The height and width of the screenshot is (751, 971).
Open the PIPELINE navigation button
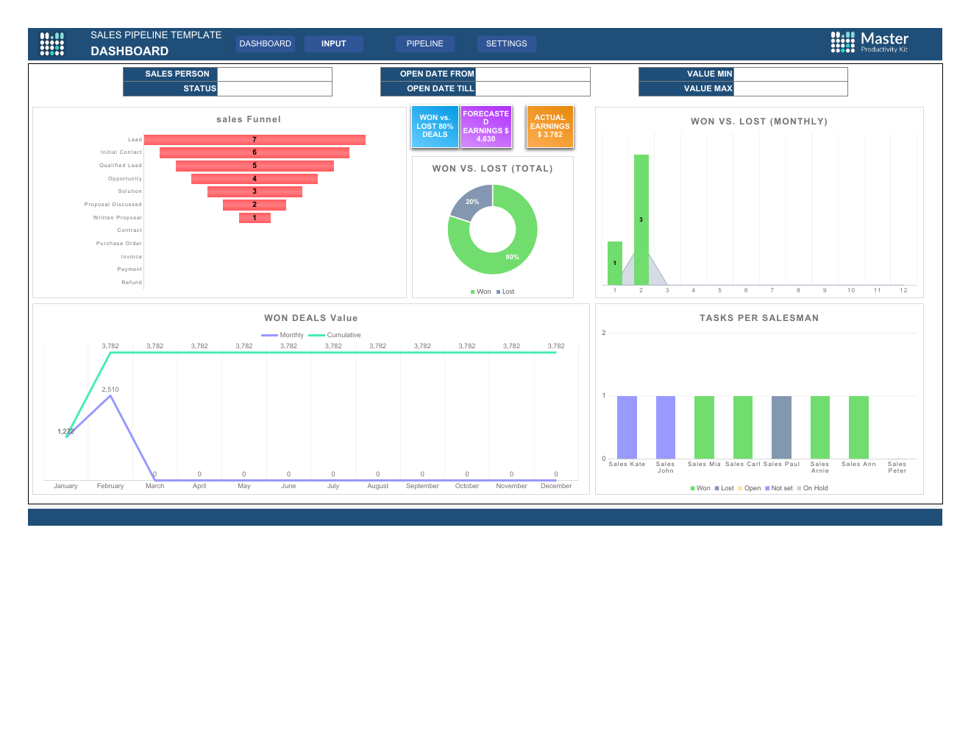[x=425, y=43]
